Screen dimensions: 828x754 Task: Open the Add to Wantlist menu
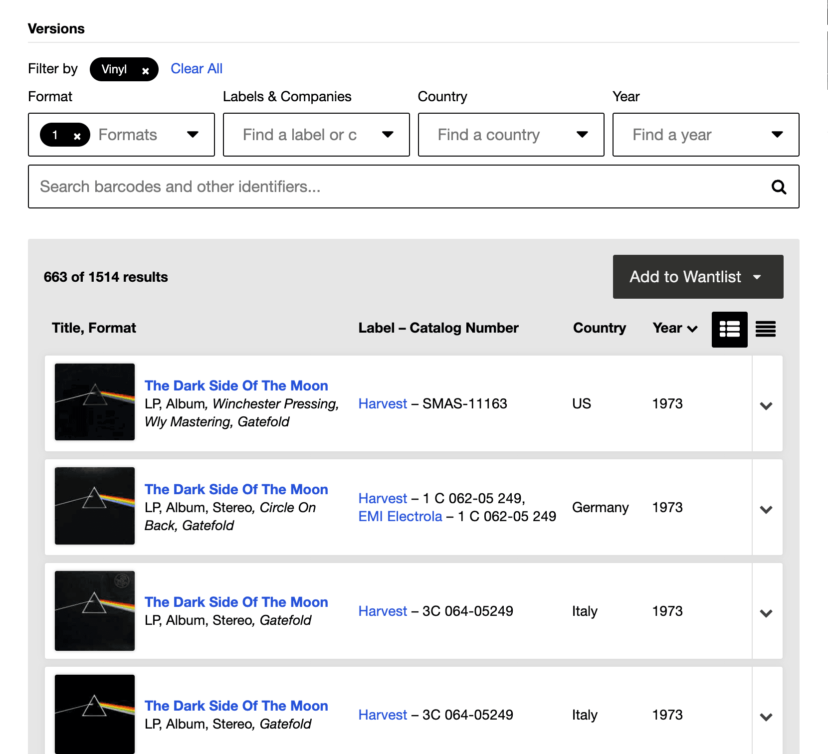698,277
